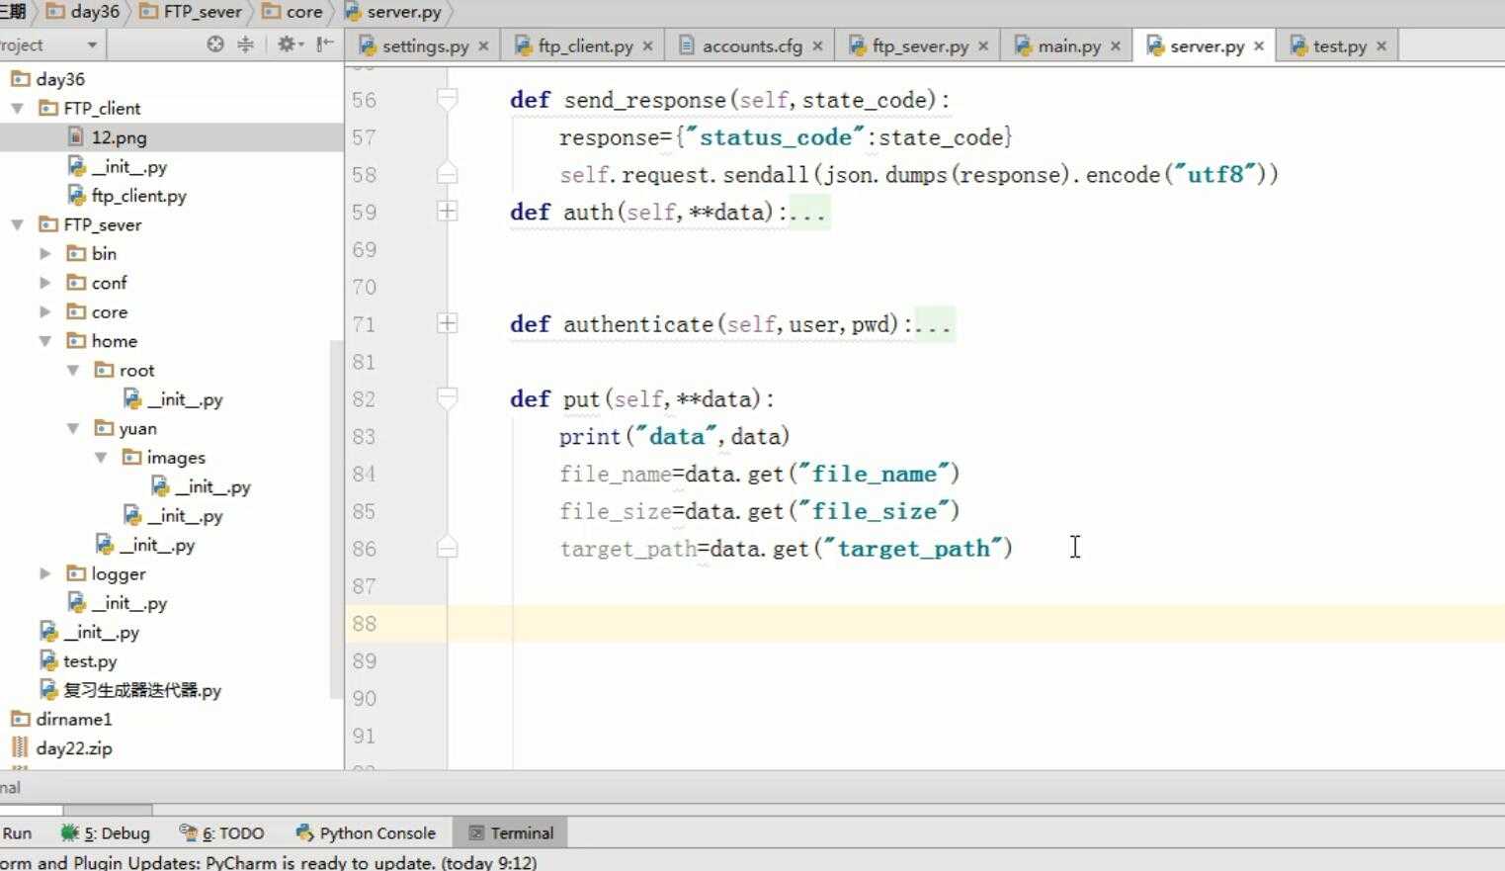The image size is (1505, 871).
Task: Close the accounts.cfg tab
Action: (x=817, y=46)
